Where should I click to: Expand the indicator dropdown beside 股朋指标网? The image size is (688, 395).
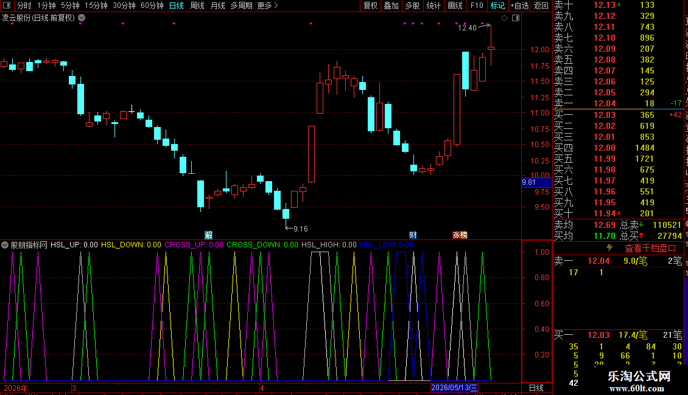tap(5, 245)
